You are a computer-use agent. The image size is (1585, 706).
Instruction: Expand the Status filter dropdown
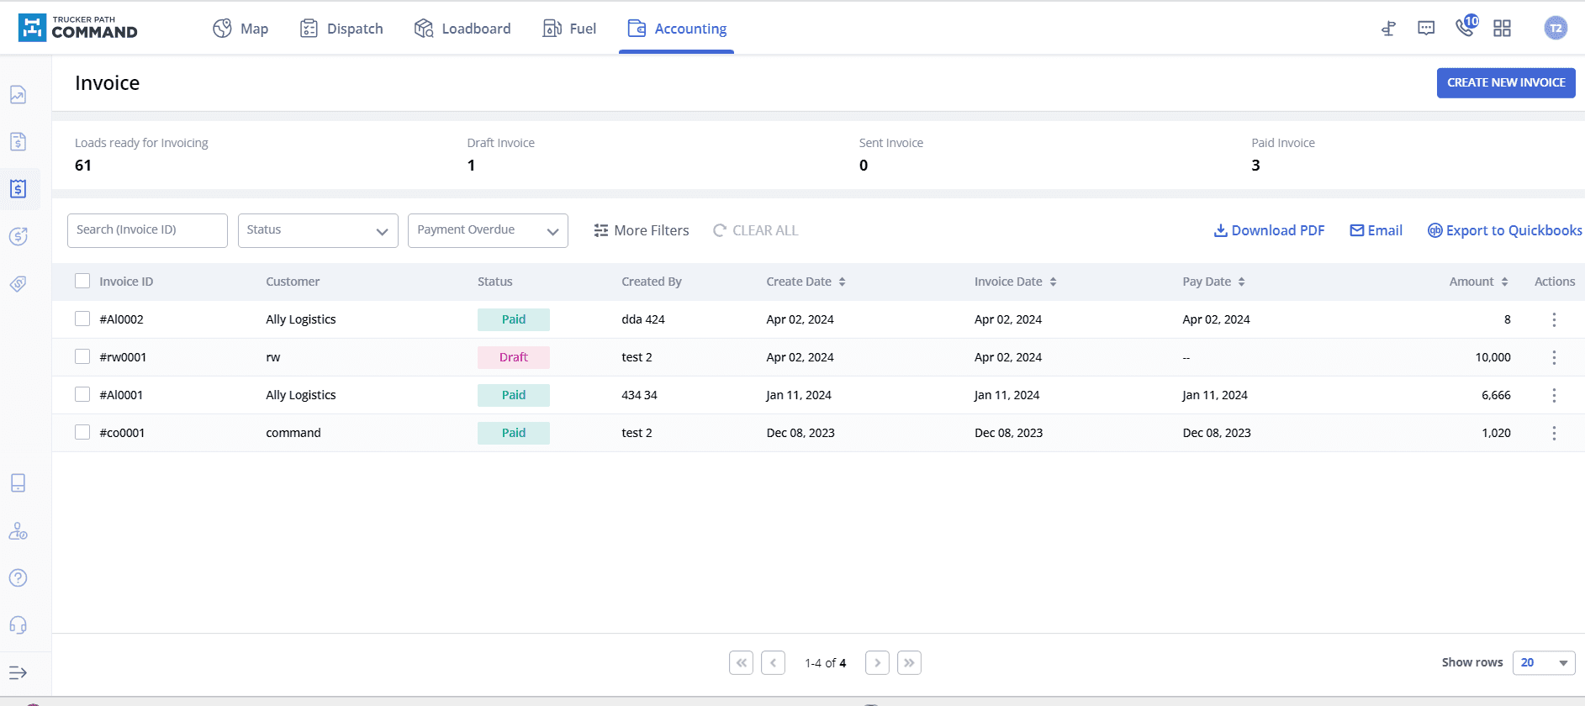[x=318, y=230]
